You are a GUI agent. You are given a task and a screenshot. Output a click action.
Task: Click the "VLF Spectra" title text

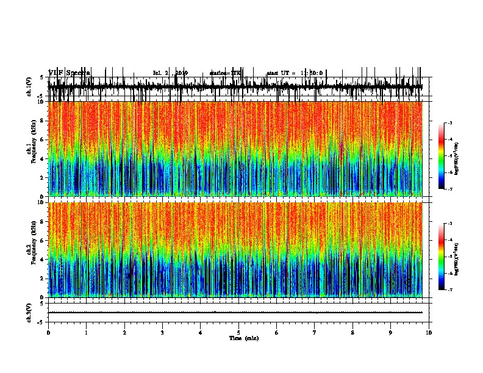(70, 73)
